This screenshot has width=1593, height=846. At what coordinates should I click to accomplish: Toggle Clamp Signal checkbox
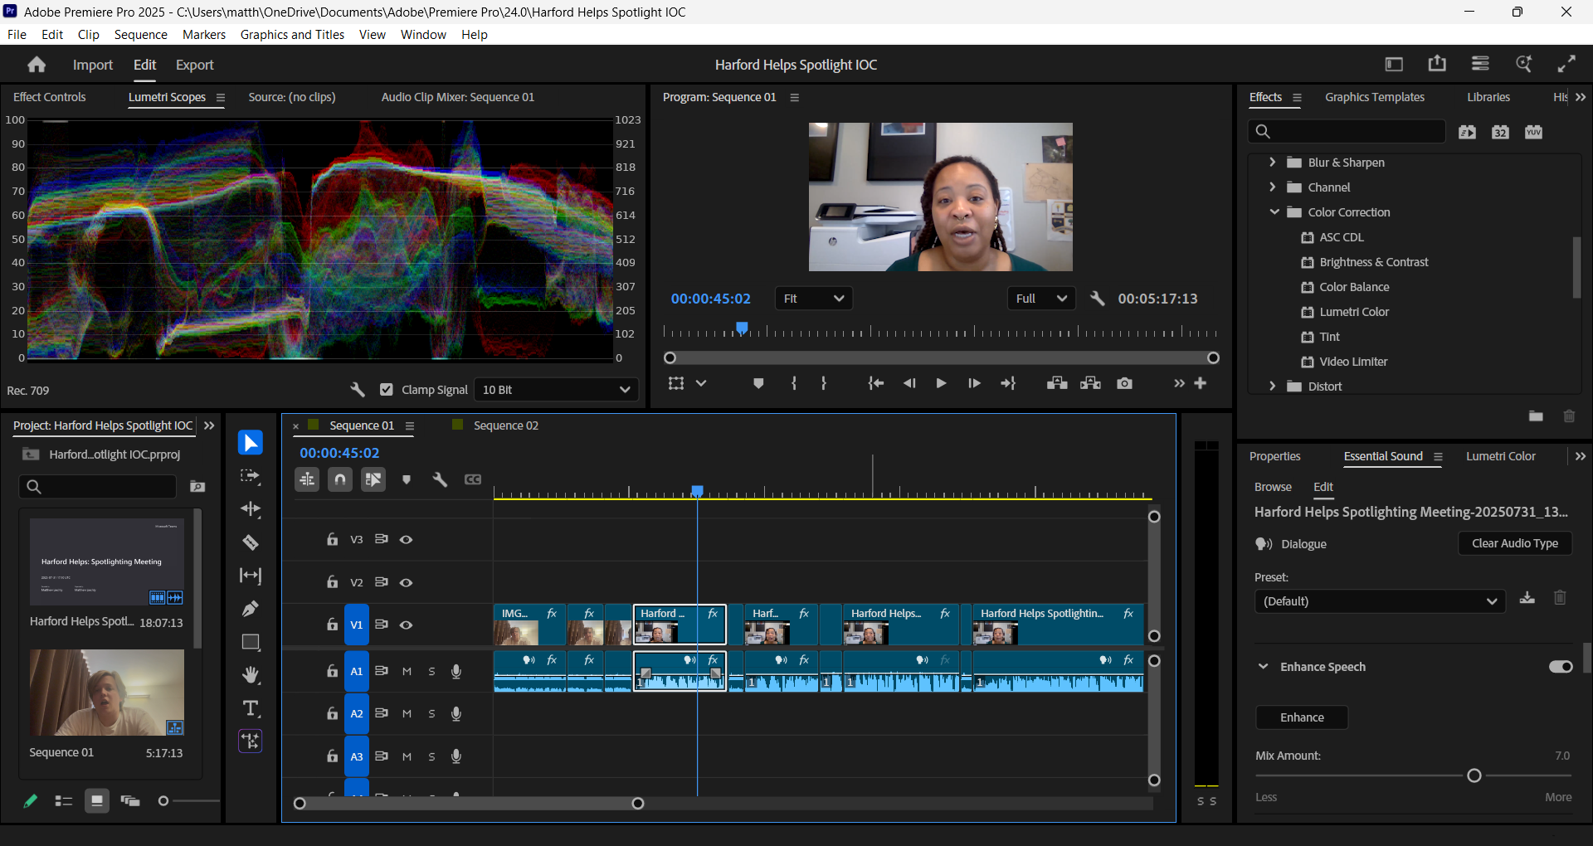click(386, 390)
